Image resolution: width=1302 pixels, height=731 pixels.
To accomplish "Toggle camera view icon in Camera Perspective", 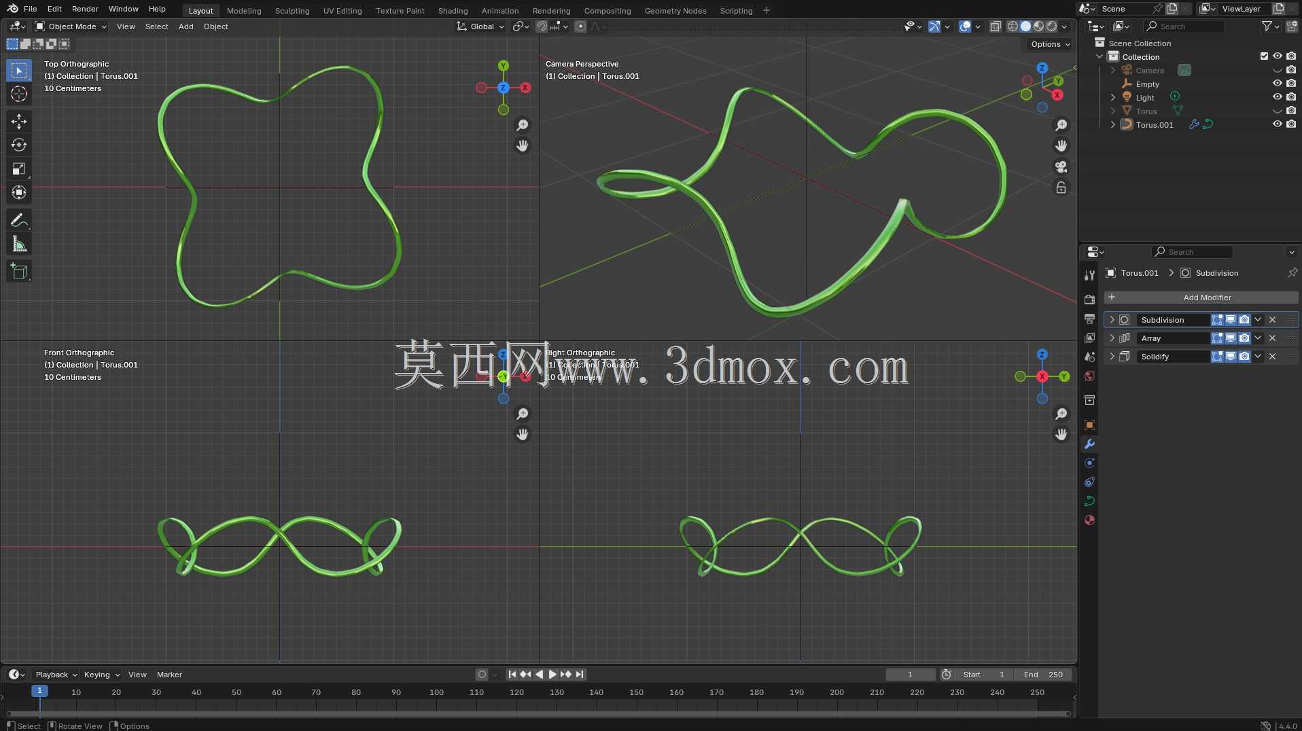I will coord(1061,166).
